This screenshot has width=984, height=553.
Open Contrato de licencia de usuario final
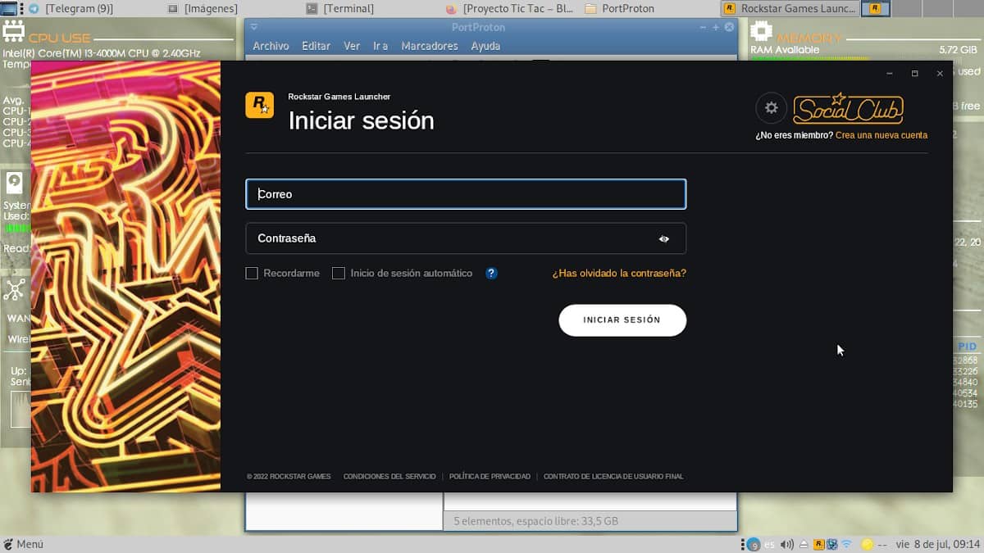click(613, 476)
